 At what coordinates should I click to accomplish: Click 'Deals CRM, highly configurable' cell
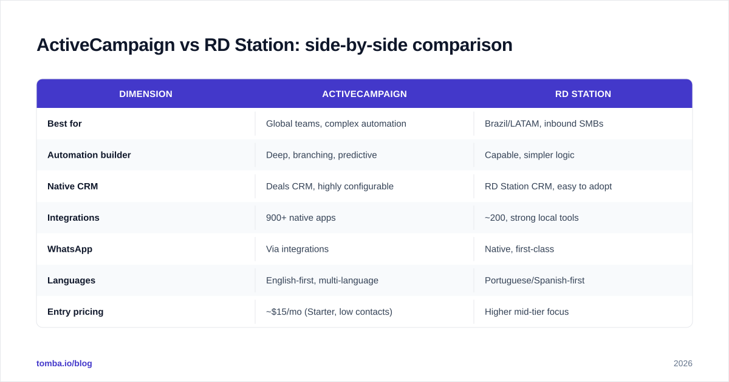tap(364, 187)
